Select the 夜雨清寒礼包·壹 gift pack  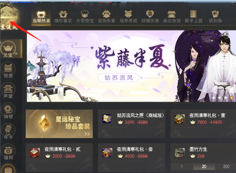coord(203,123)
